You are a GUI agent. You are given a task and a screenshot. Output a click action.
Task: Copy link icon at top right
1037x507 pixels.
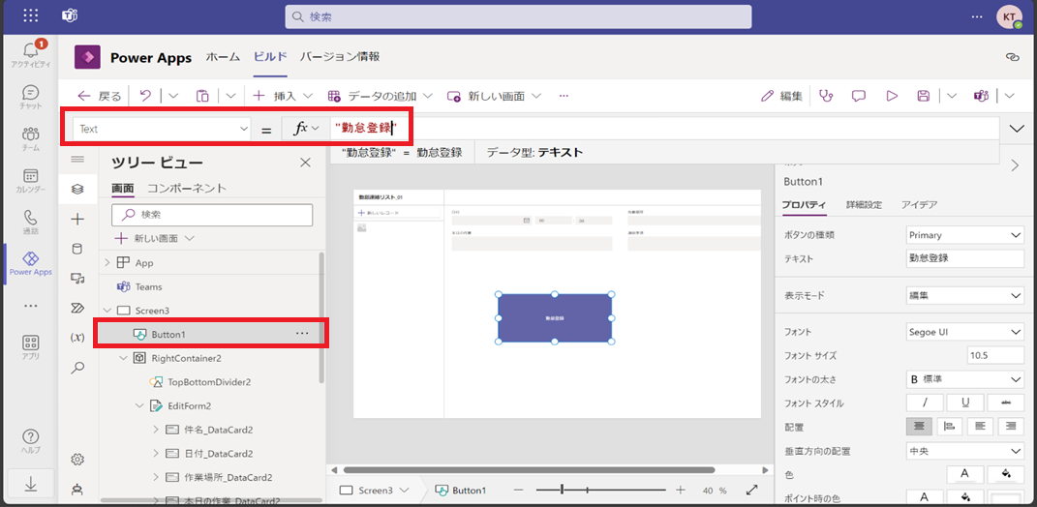(1012, 57)
